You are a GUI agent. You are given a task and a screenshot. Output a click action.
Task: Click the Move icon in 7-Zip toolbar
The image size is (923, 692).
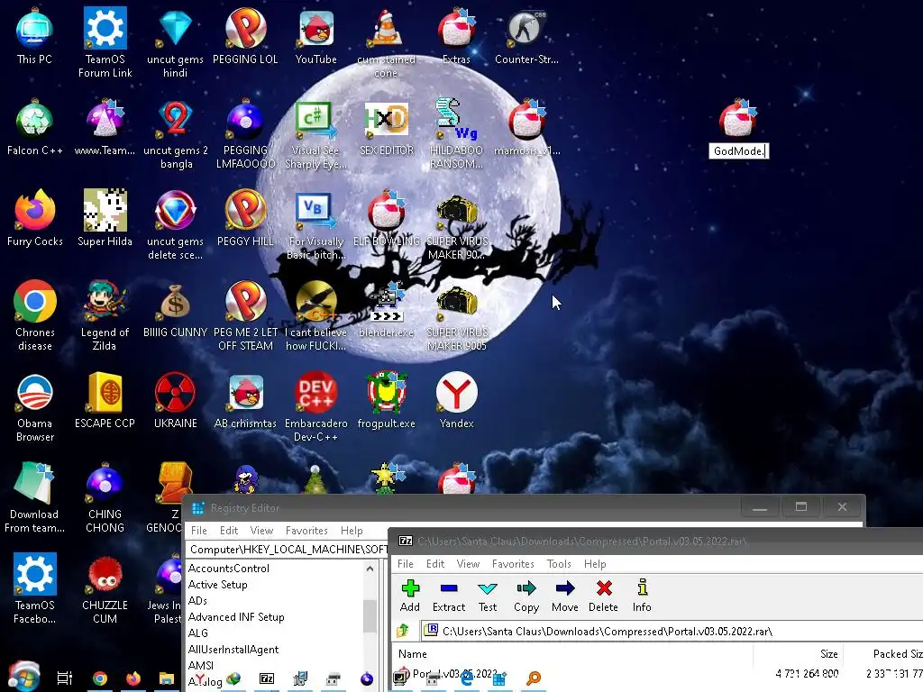click(565, 588)
